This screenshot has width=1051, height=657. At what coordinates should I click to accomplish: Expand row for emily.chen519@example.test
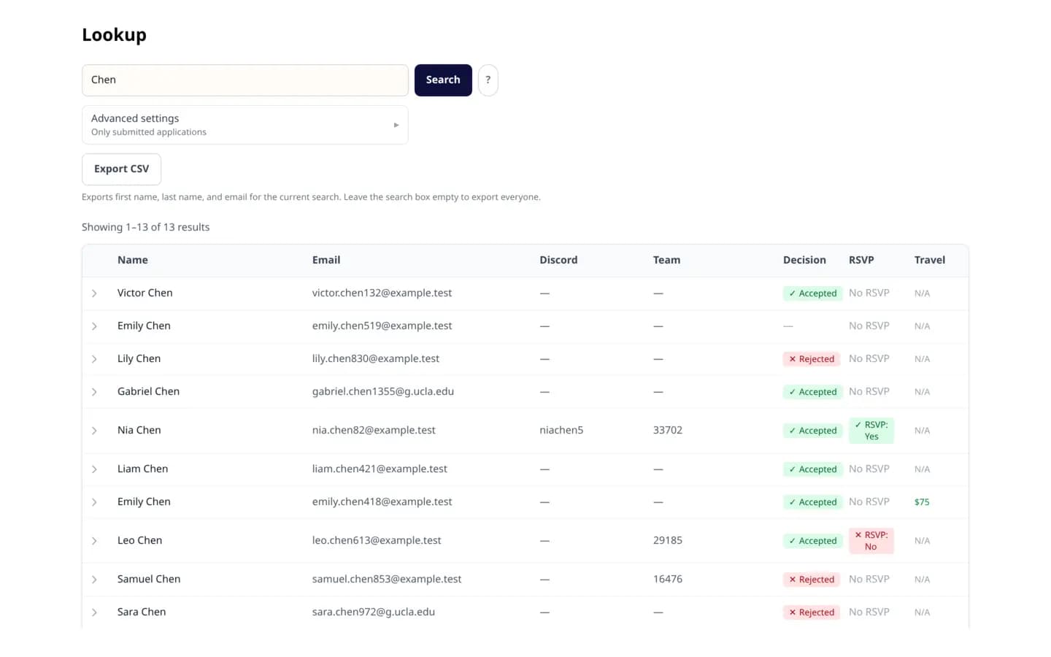tap(94, 326)
